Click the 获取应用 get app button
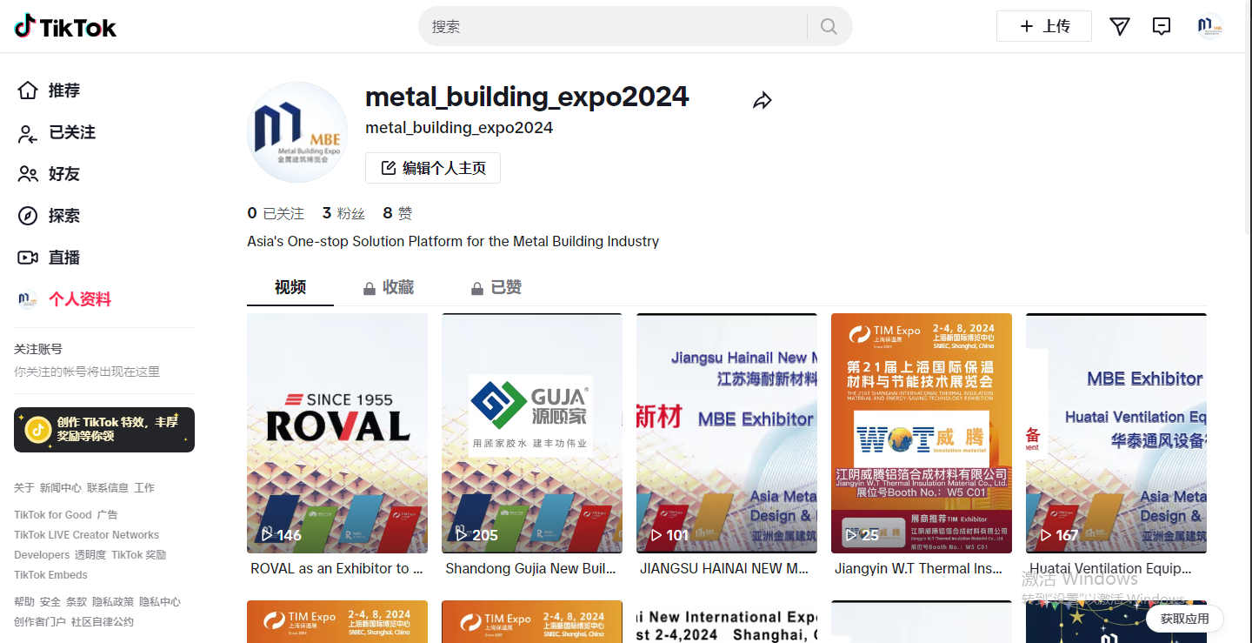The height and width of the screenshot is (643, 1252). point(1185,619)
